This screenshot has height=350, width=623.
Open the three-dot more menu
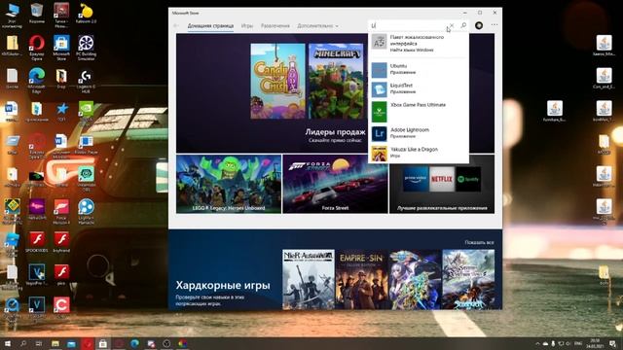[494, 25]
